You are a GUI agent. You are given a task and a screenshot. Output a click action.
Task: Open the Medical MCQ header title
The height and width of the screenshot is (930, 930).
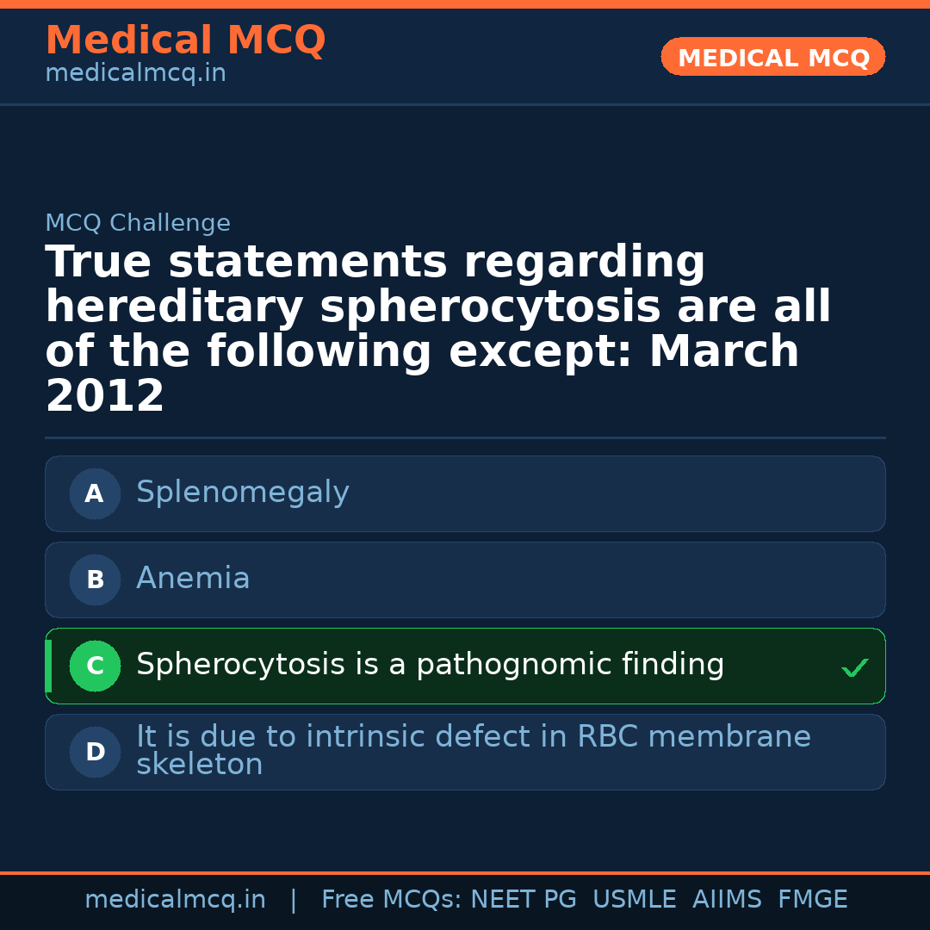click(185, 40)
